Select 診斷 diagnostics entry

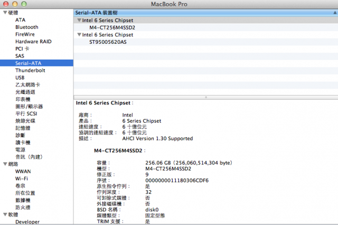tap(20, 135)
